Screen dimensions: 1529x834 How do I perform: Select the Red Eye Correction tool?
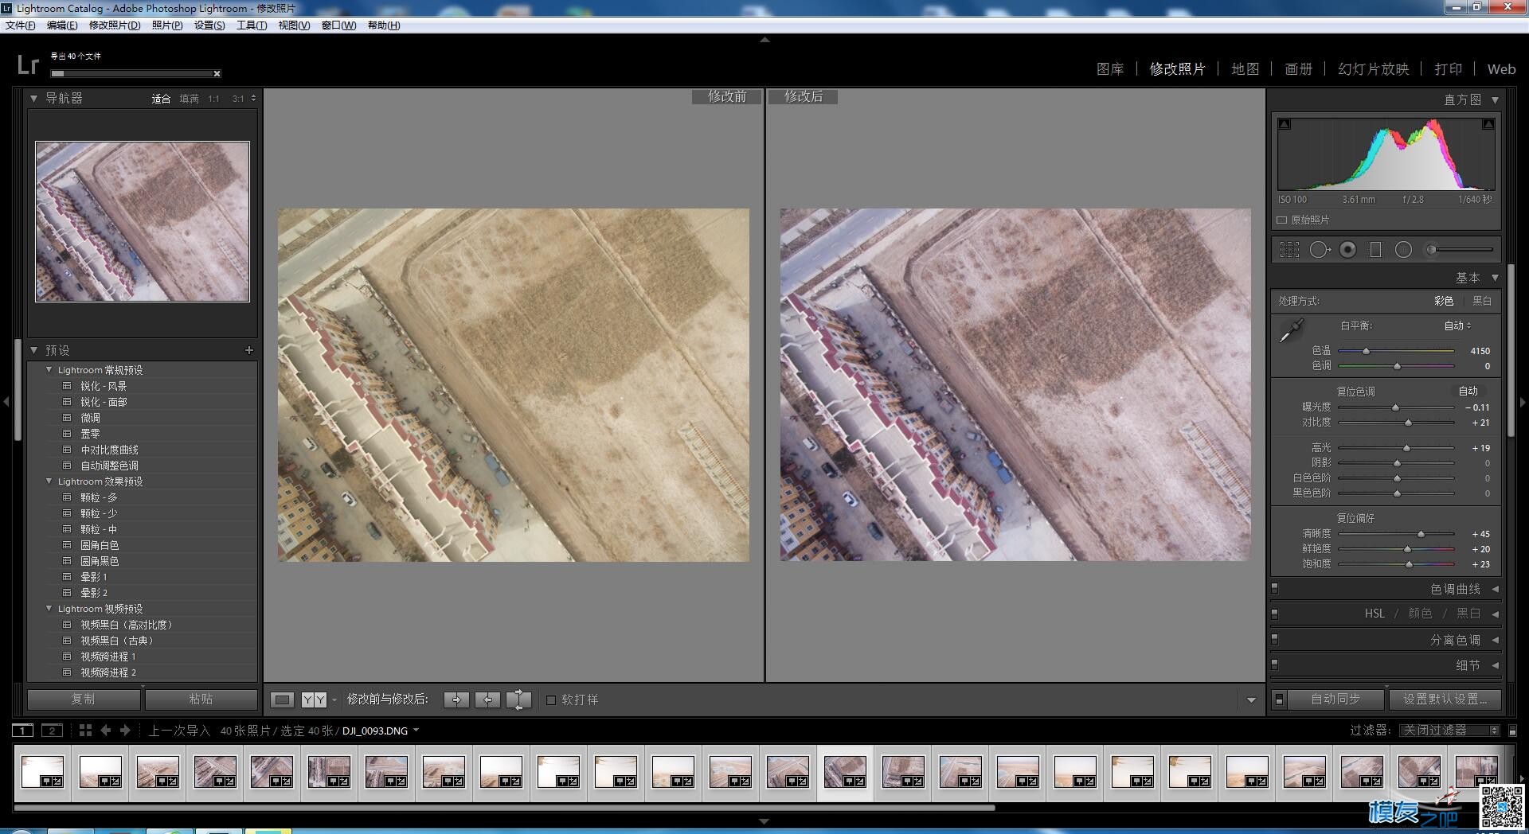pyautogui.click(x=1347, y=250)
